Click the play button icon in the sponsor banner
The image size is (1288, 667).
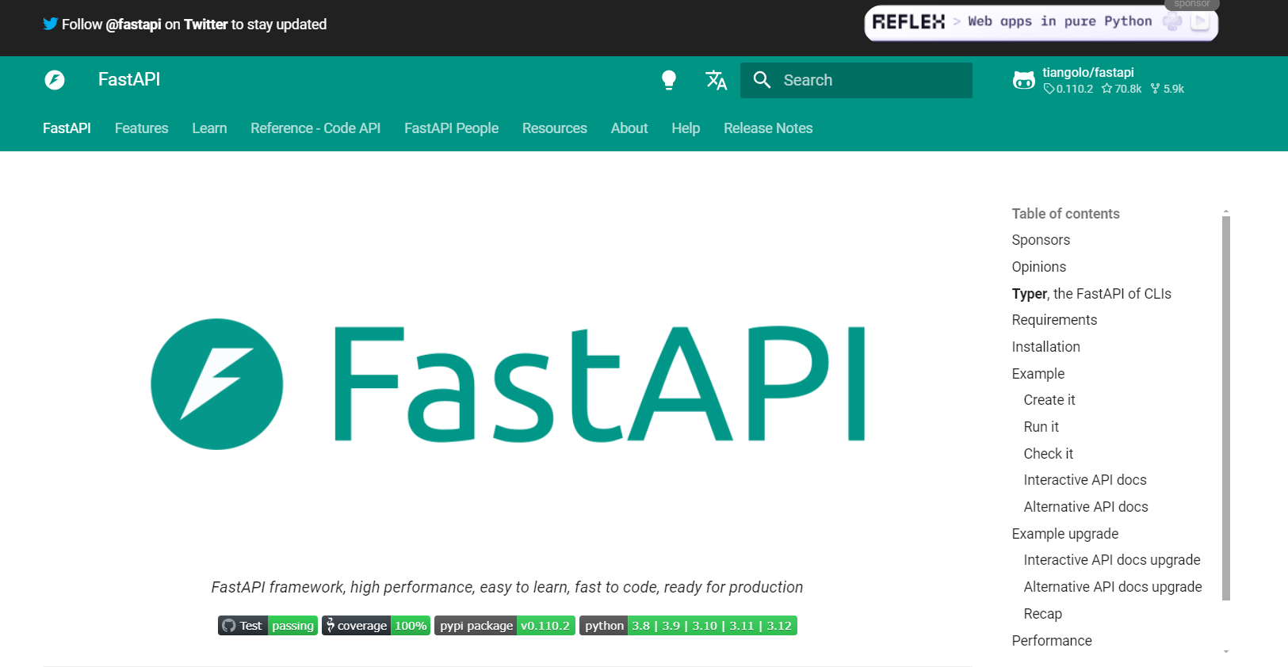tap(1200, 21)
